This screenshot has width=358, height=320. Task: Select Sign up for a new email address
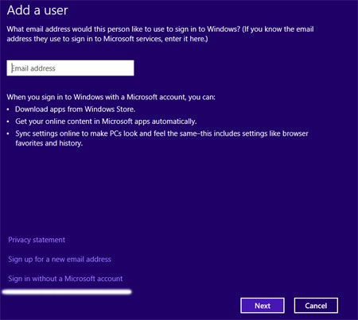tap(60, 259)
